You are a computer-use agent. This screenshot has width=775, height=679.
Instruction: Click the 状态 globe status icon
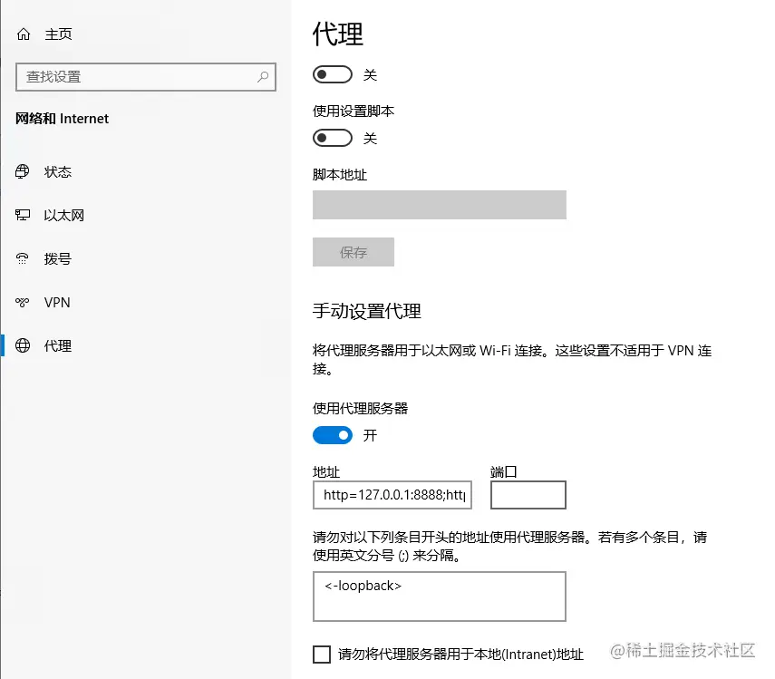(x=23, y=171)
